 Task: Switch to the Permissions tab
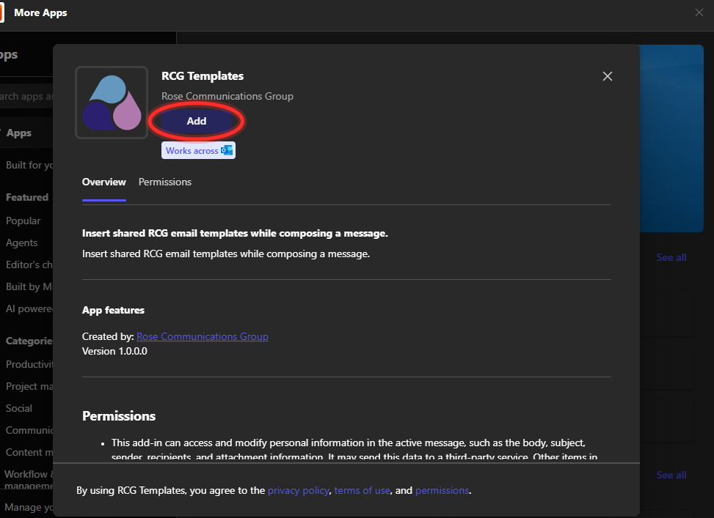click(x=165, y=182)
